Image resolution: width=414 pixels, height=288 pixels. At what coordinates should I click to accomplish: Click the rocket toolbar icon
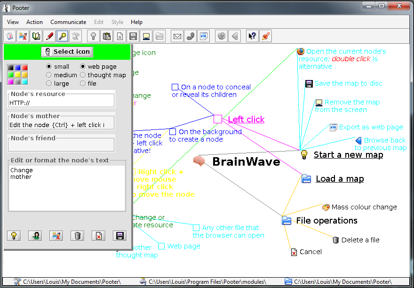[x=266, y=36]
